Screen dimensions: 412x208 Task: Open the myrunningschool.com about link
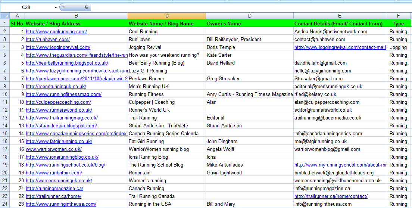coord(340,165)
